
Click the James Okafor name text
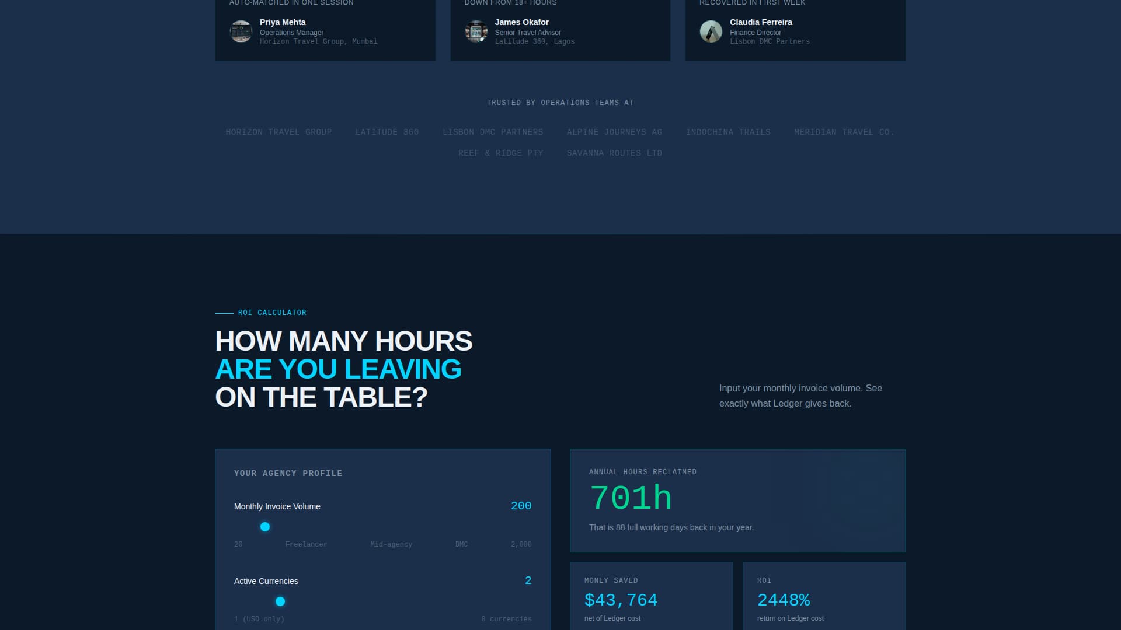[x=522, y=22]
